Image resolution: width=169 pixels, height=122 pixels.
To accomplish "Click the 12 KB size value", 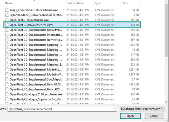I will 135,50.
